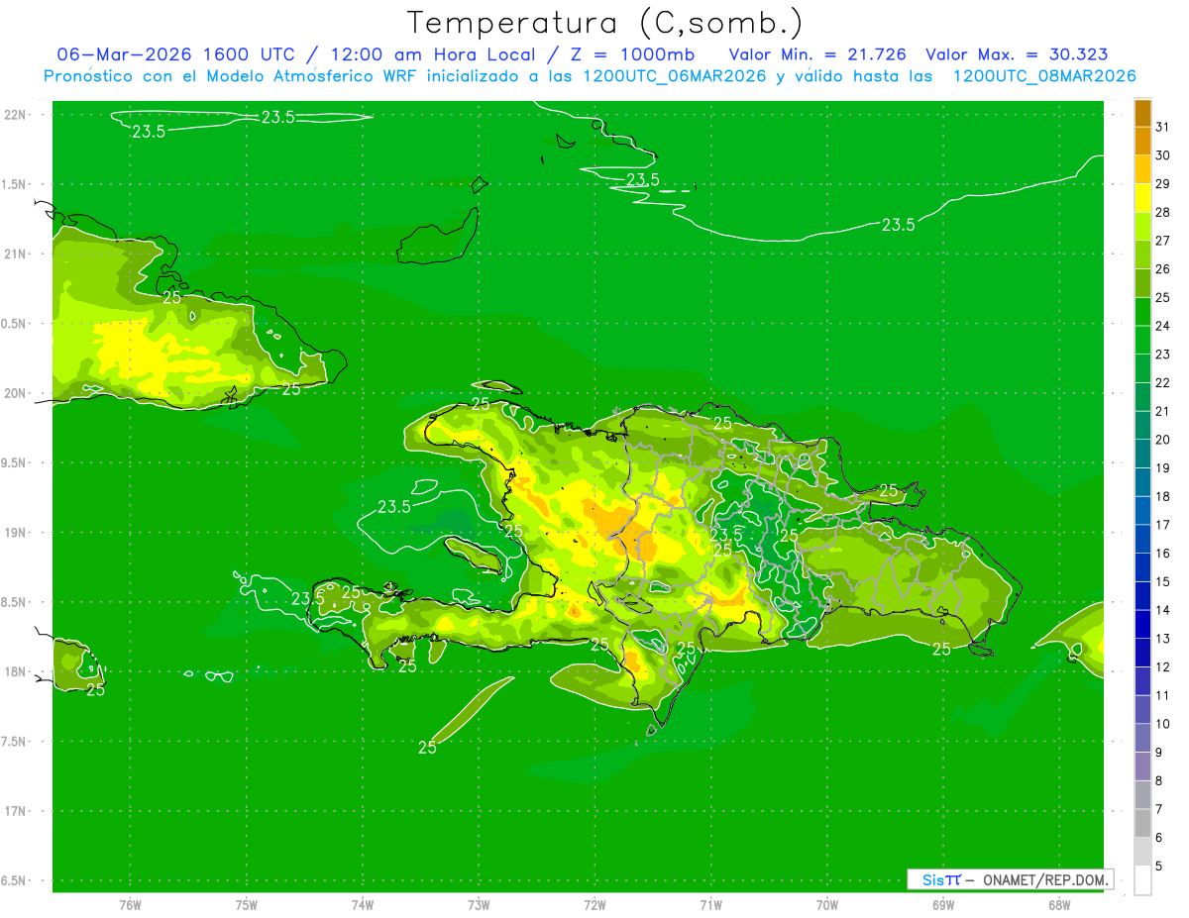The image size is (1189, 918).
Task: Click the colorbar label "28"
Action: (1162, 212)
